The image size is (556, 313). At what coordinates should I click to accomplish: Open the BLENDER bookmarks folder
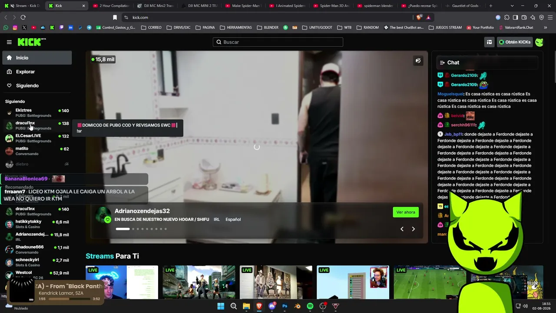(x=268, y=27)
